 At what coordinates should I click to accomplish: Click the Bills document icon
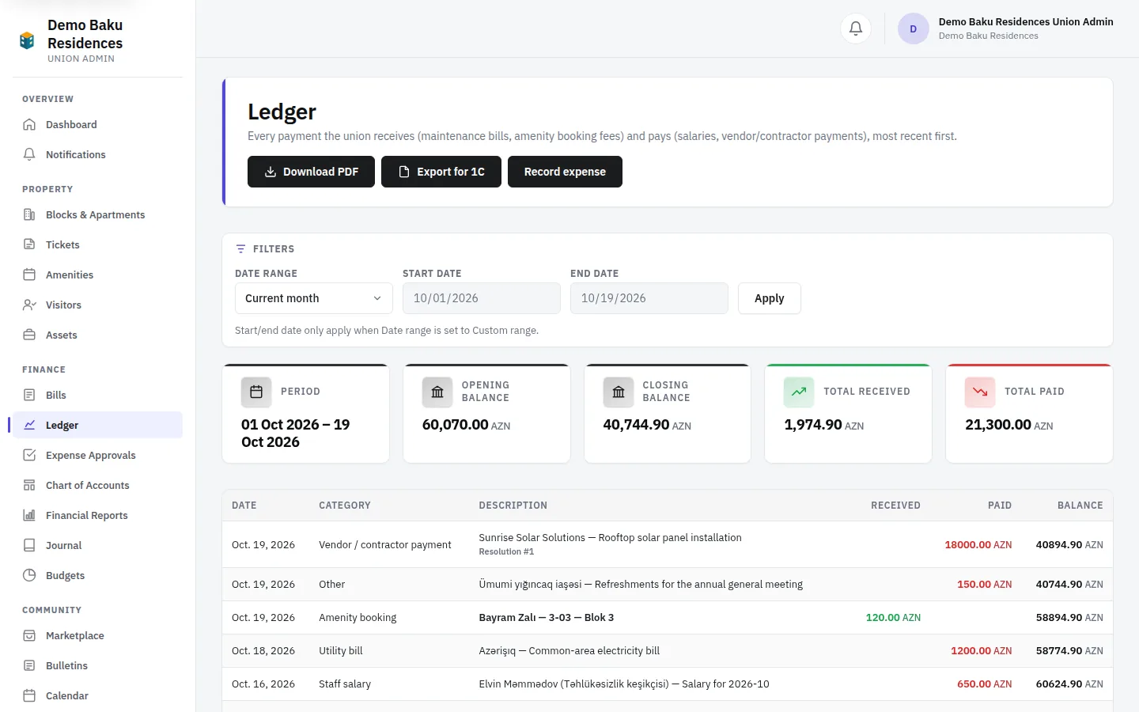[29, 395]
